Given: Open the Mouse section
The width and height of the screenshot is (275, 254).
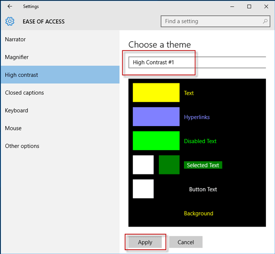Looking at the screenshot, I should tap(60, 128).
